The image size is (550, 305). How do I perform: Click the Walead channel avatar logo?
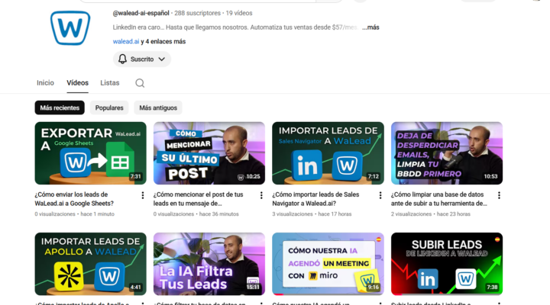pyautogui.click(x=70, y=28)
